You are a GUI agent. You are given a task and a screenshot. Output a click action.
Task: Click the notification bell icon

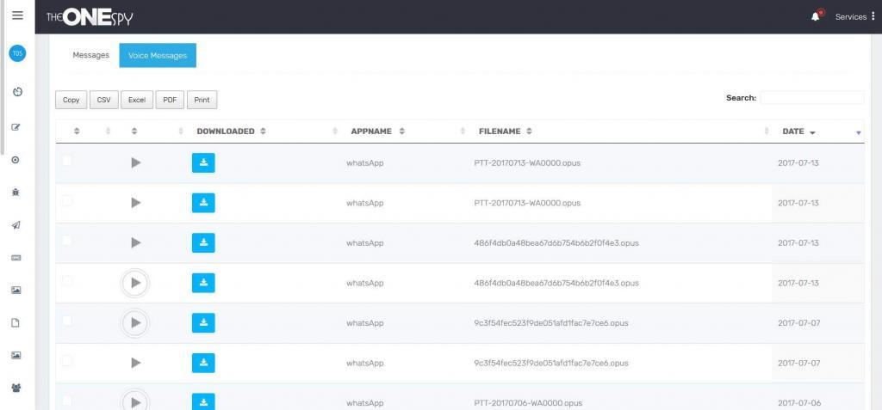(816, 16)
